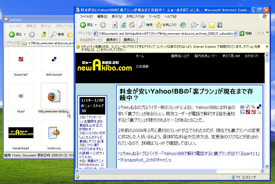Click the yellow note icon in IE toolbar
This screenshot has width=275, height=184.
coord(212,25)
